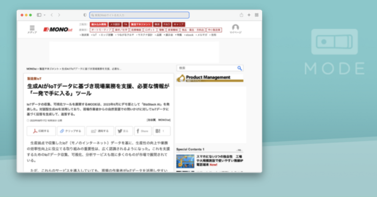Show Safari tab overview grid
The width and height of the screenshot is (377, 197).
tap(257, 15)
